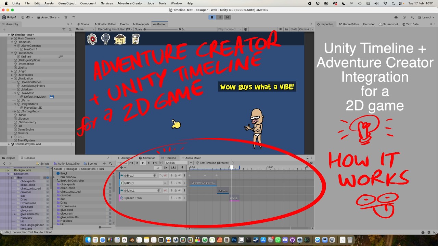Viewport: 438px width, 246px height.
Task: Play the timeline preview
Action: click(x=143, y=163)
